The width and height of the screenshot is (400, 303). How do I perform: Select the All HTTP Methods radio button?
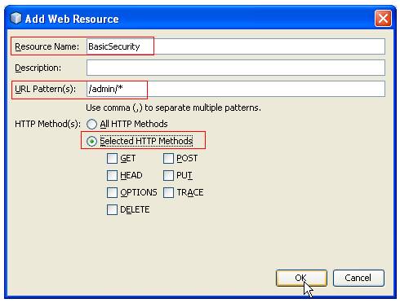click(91, 124)
